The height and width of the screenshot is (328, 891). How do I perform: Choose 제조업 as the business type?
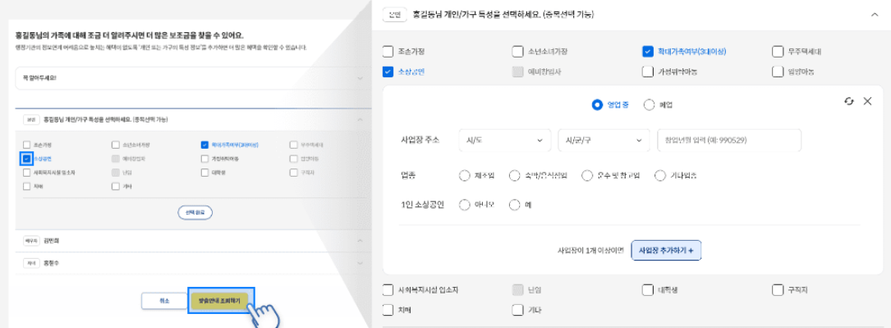click(x=464, y=176)
